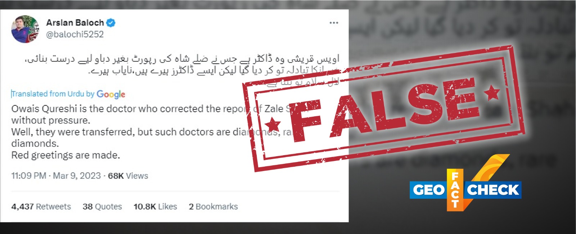View the 68K Views count

[128, 176]
